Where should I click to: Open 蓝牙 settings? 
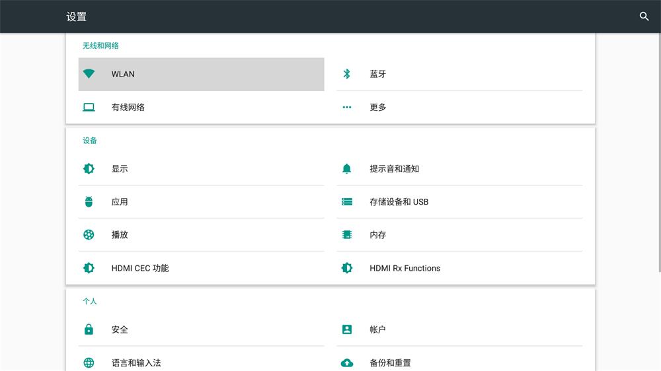point(459,74)
